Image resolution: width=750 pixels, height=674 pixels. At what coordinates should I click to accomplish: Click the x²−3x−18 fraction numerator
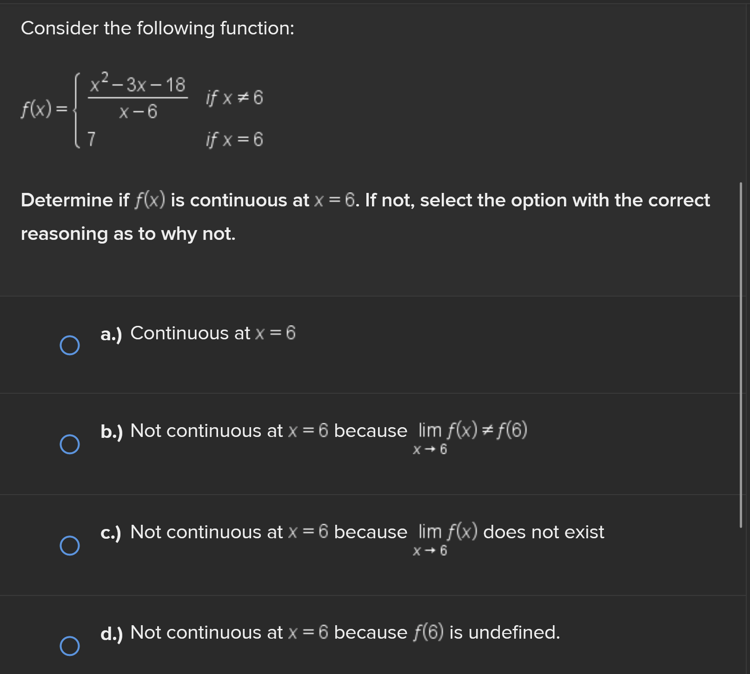pyautogui.click(x=138, y=83)
